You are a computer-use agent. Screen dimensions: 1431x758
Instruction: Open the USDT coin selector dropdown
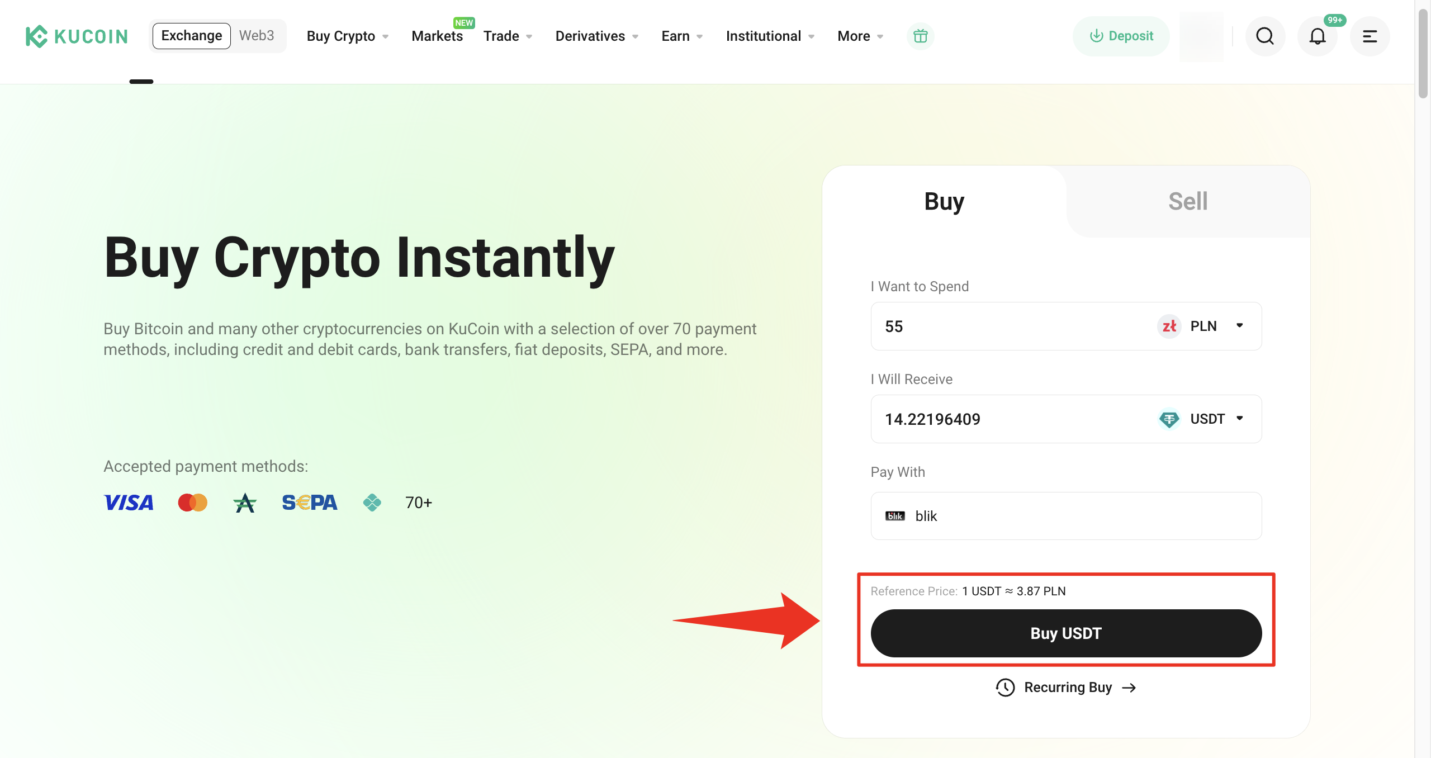1205,419
